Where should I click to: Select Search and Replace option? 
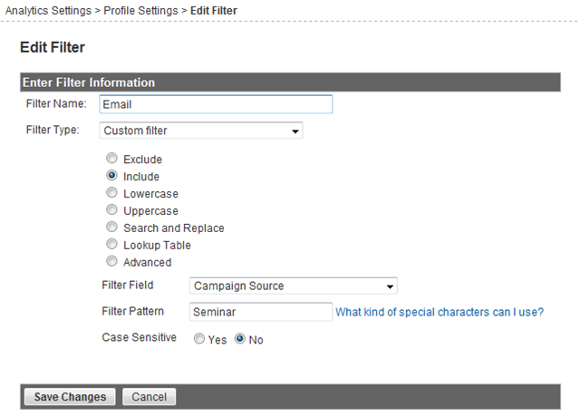point(111,227)
